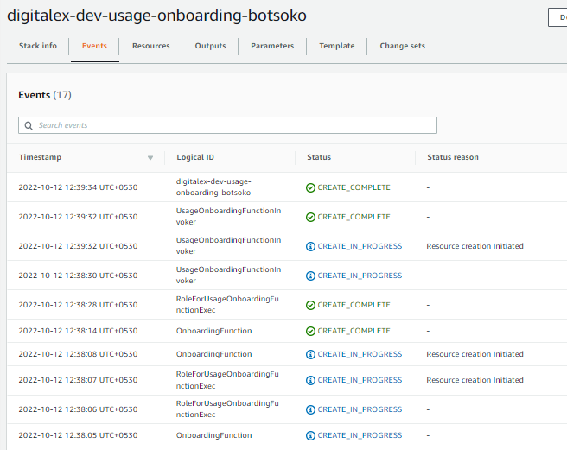View the Template tab
567x450 pixels.
[336, 46]
